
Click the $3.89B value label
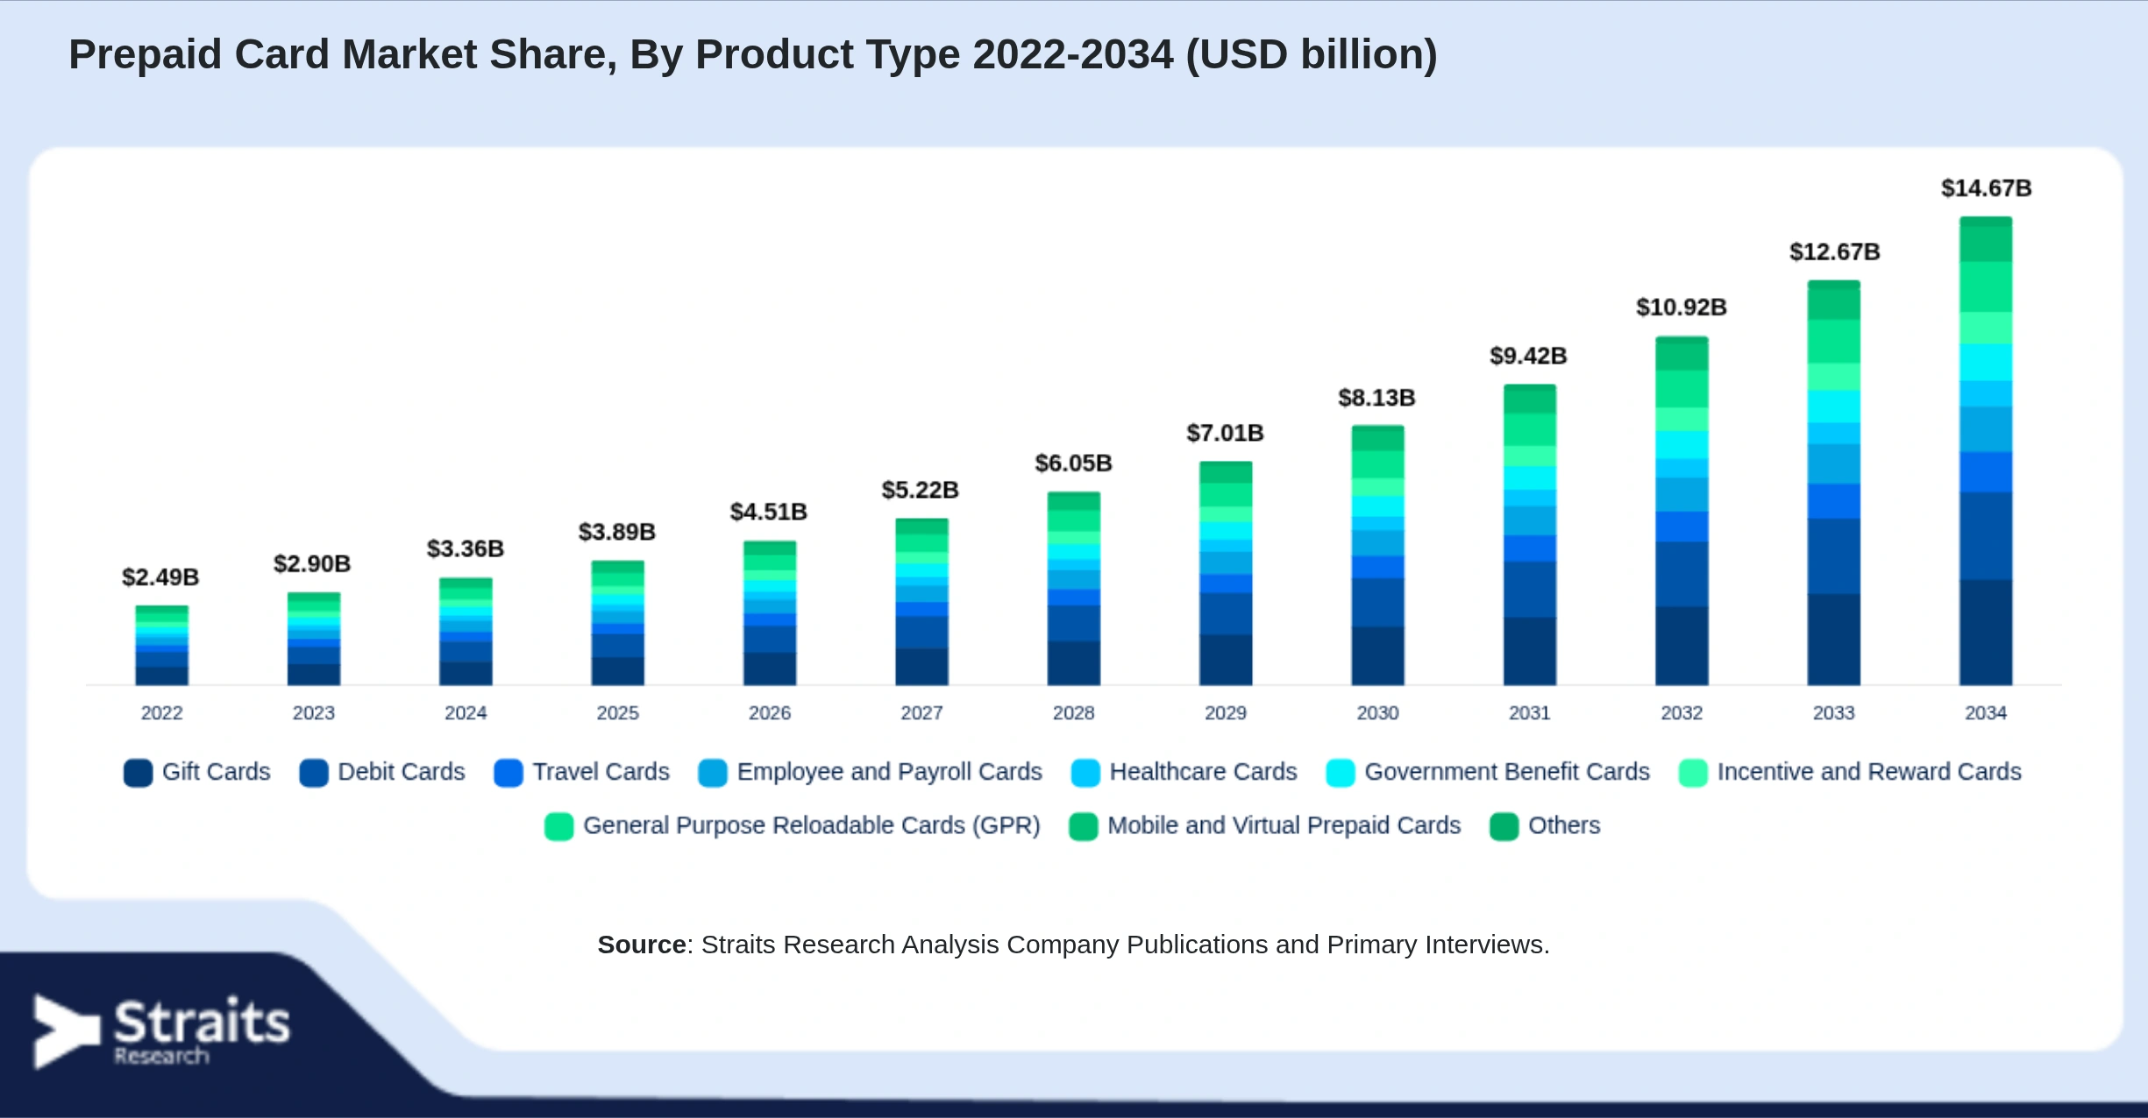[x=617, y=532]
